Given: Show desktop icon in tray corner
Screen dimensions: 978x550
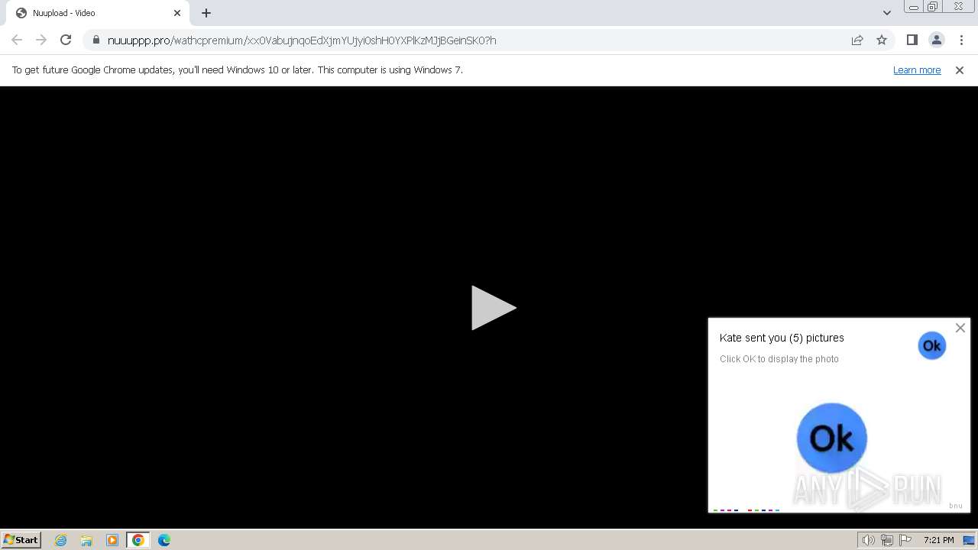Looking at the screenshot, I should tap(969, 540).
